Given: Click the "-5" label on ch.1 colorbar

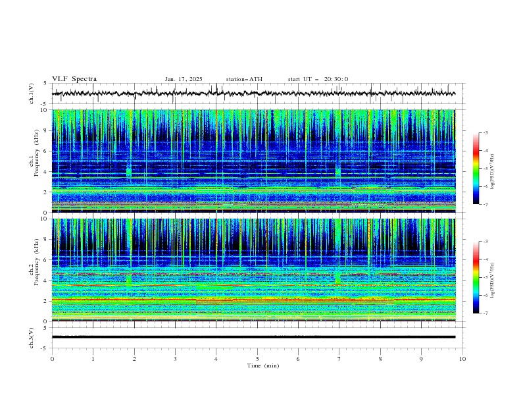Looking at the screenshot, I should tap(485, 169).
